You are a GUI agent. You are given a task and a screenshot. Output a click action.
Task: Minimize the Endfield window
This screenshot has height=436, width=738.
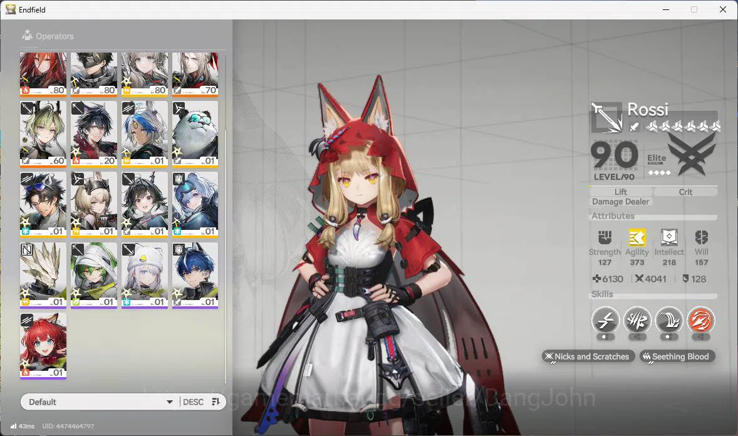666,9
